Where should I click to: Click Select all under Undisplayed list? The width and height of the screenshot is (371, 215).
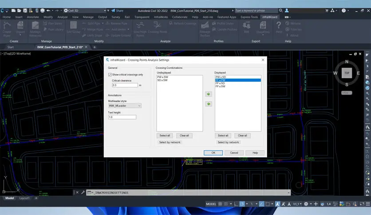[165, 135]
